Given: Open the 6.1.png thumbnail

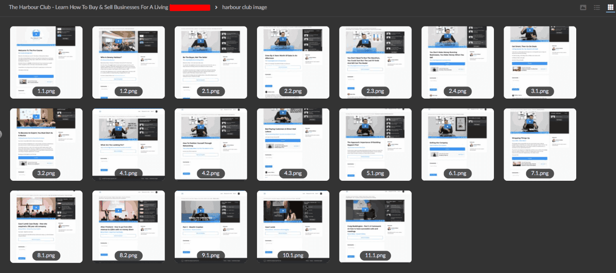Looking at the screenshot, I should 458,144.
